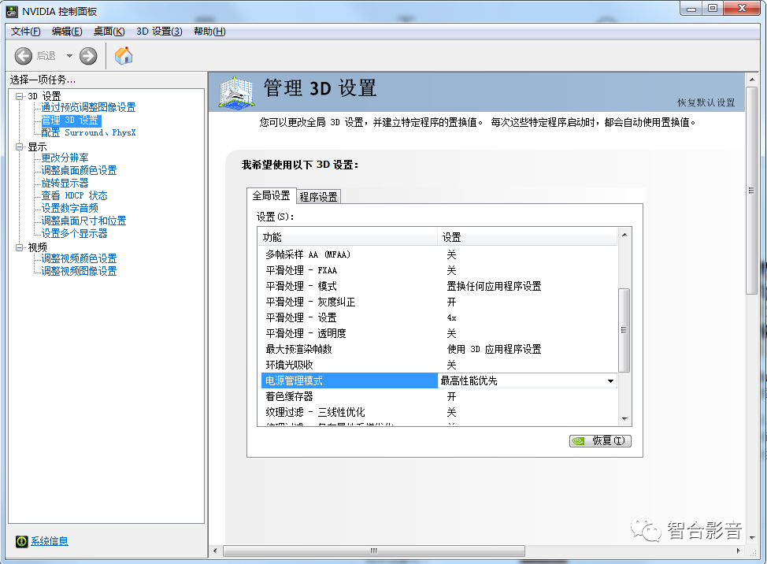Collapse the 显示 tree node

point(19,147)
